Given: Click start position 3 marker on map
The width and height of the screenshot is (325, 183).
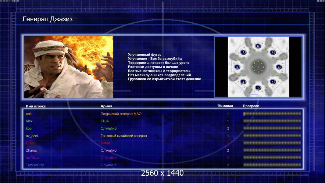Looking at the screenshot, I should pyautogui.click(x=278, y=67).
